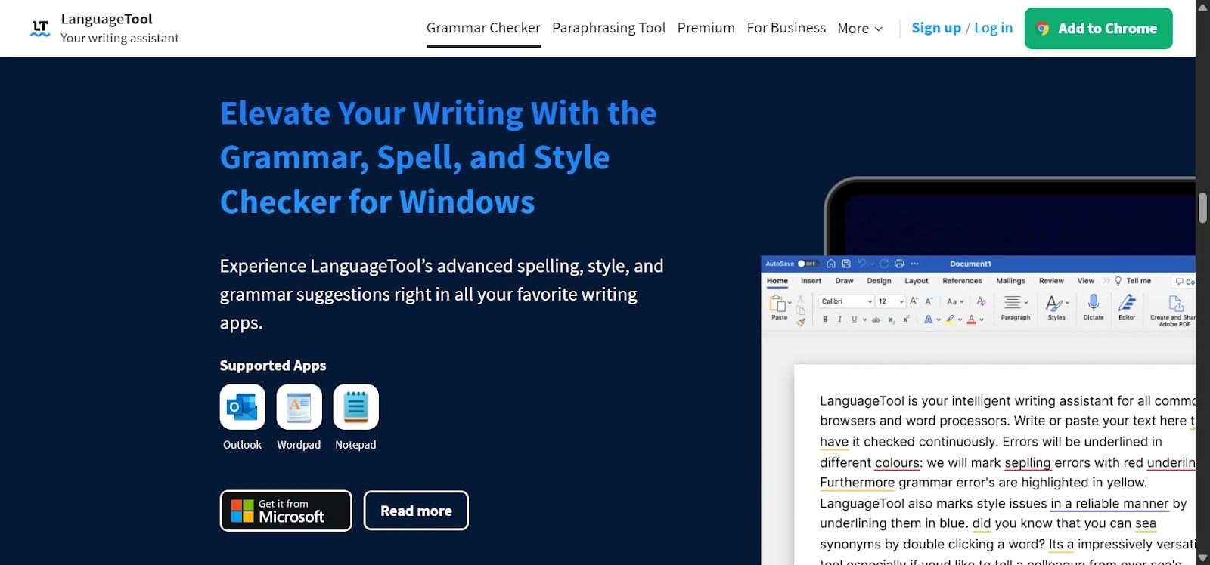The height and width of the screenshot is (565, 1210).
Task: Click the scrollbar up arrow
Action: pyautogui.click(x=1202, y=7)
